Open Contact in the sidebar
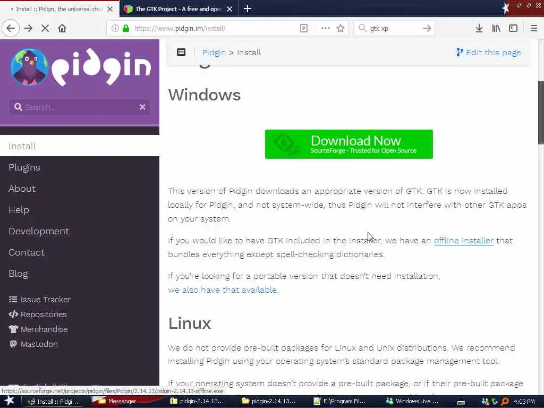The image size is (544, 408). click(x=27, y=252)
